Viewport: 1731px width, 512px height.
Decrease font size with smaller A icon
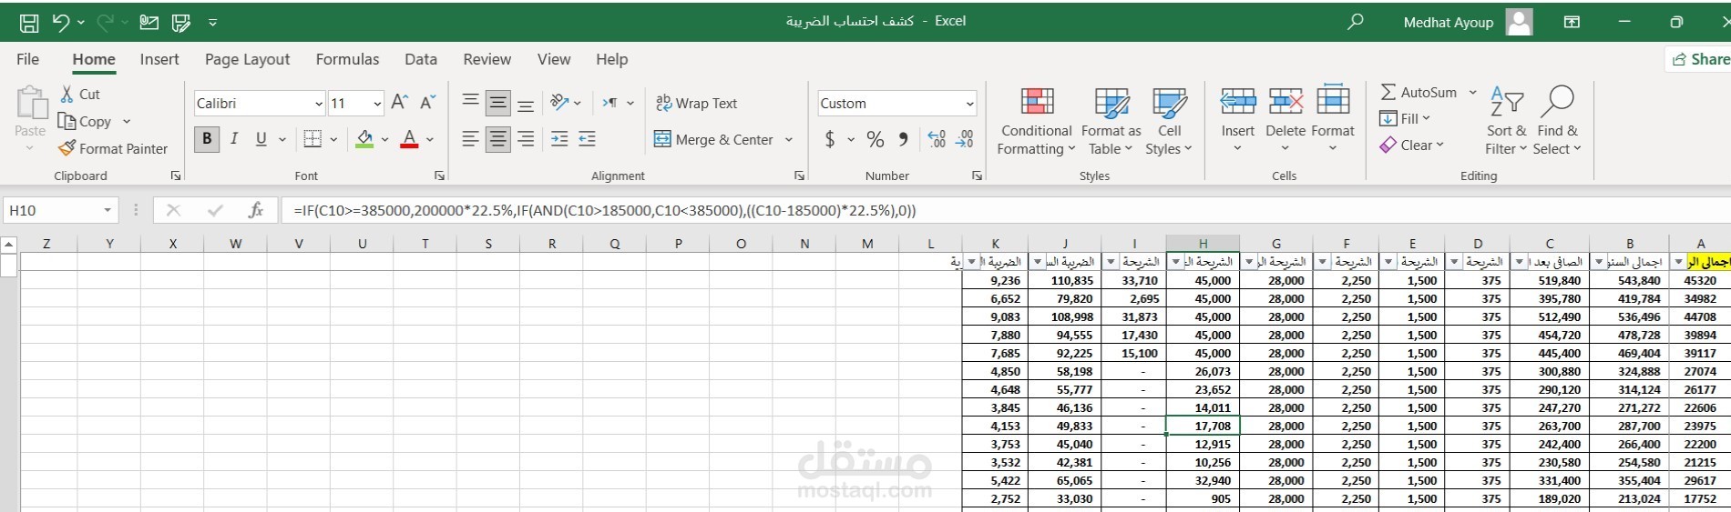tap(428, 103)
